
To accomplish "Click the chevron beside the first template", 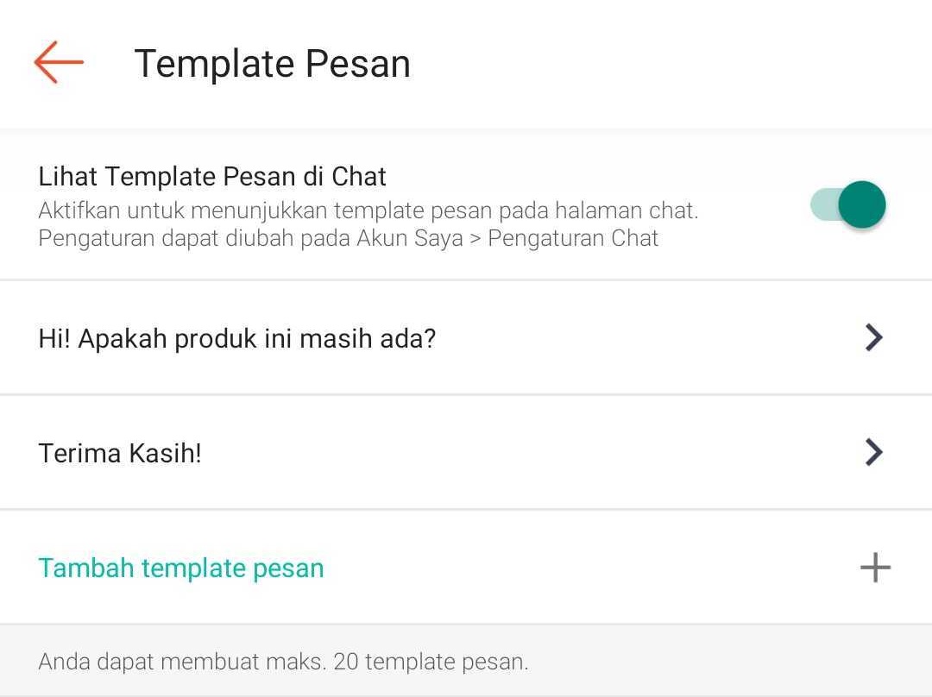I will 873,337.
